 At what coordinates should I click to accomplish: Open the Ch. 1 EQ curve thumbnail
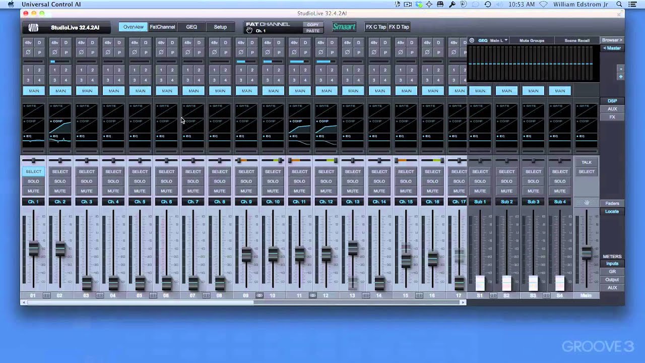point(34,140)
